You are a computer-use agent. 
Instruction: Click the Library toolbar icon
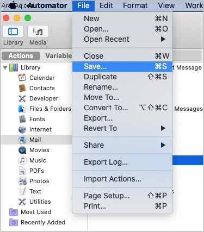click(13, 32)
